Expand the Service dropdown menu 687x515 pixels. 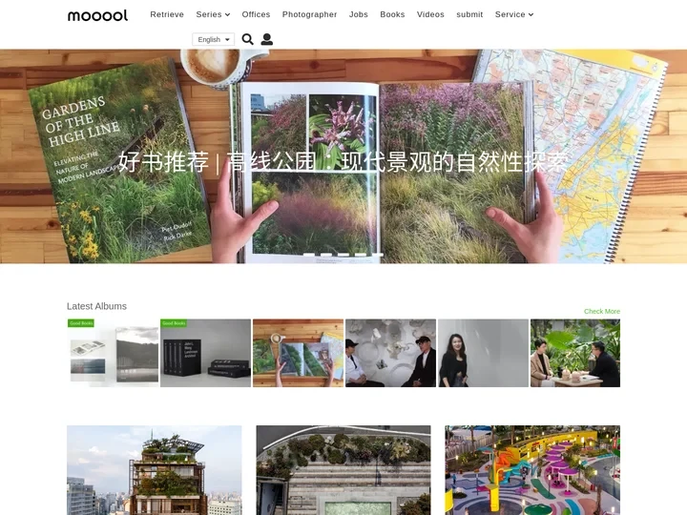(x=514, y=14)
